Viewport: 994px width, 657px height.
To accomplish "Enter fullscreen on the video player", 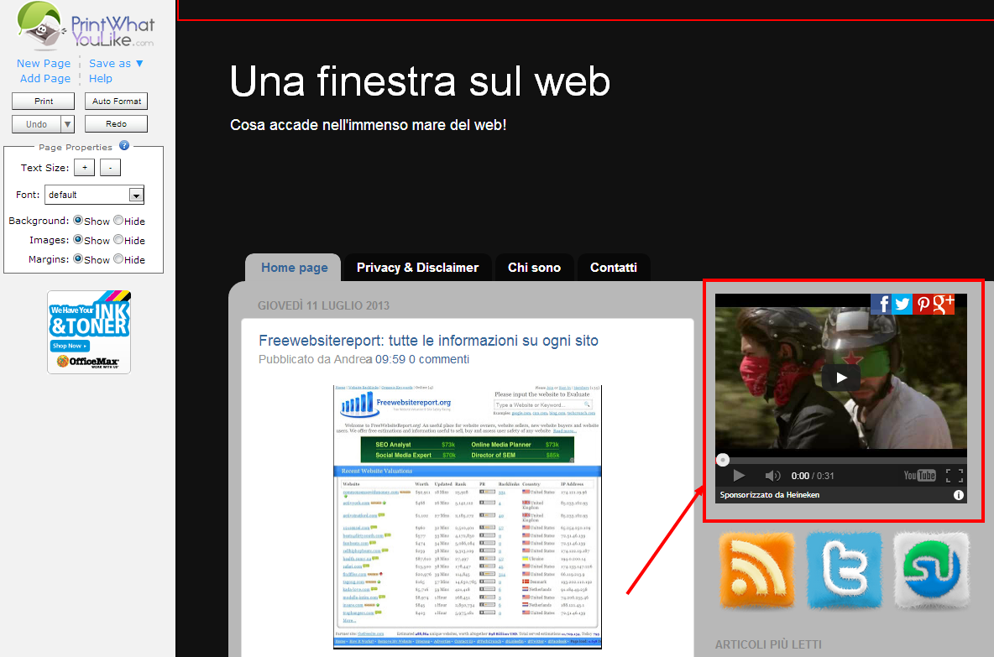I will tap(954, 475).
